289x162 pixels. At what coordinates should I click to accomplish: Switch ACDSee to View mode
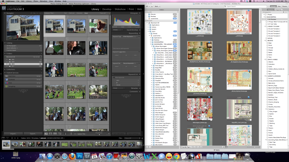coord(279,6)
